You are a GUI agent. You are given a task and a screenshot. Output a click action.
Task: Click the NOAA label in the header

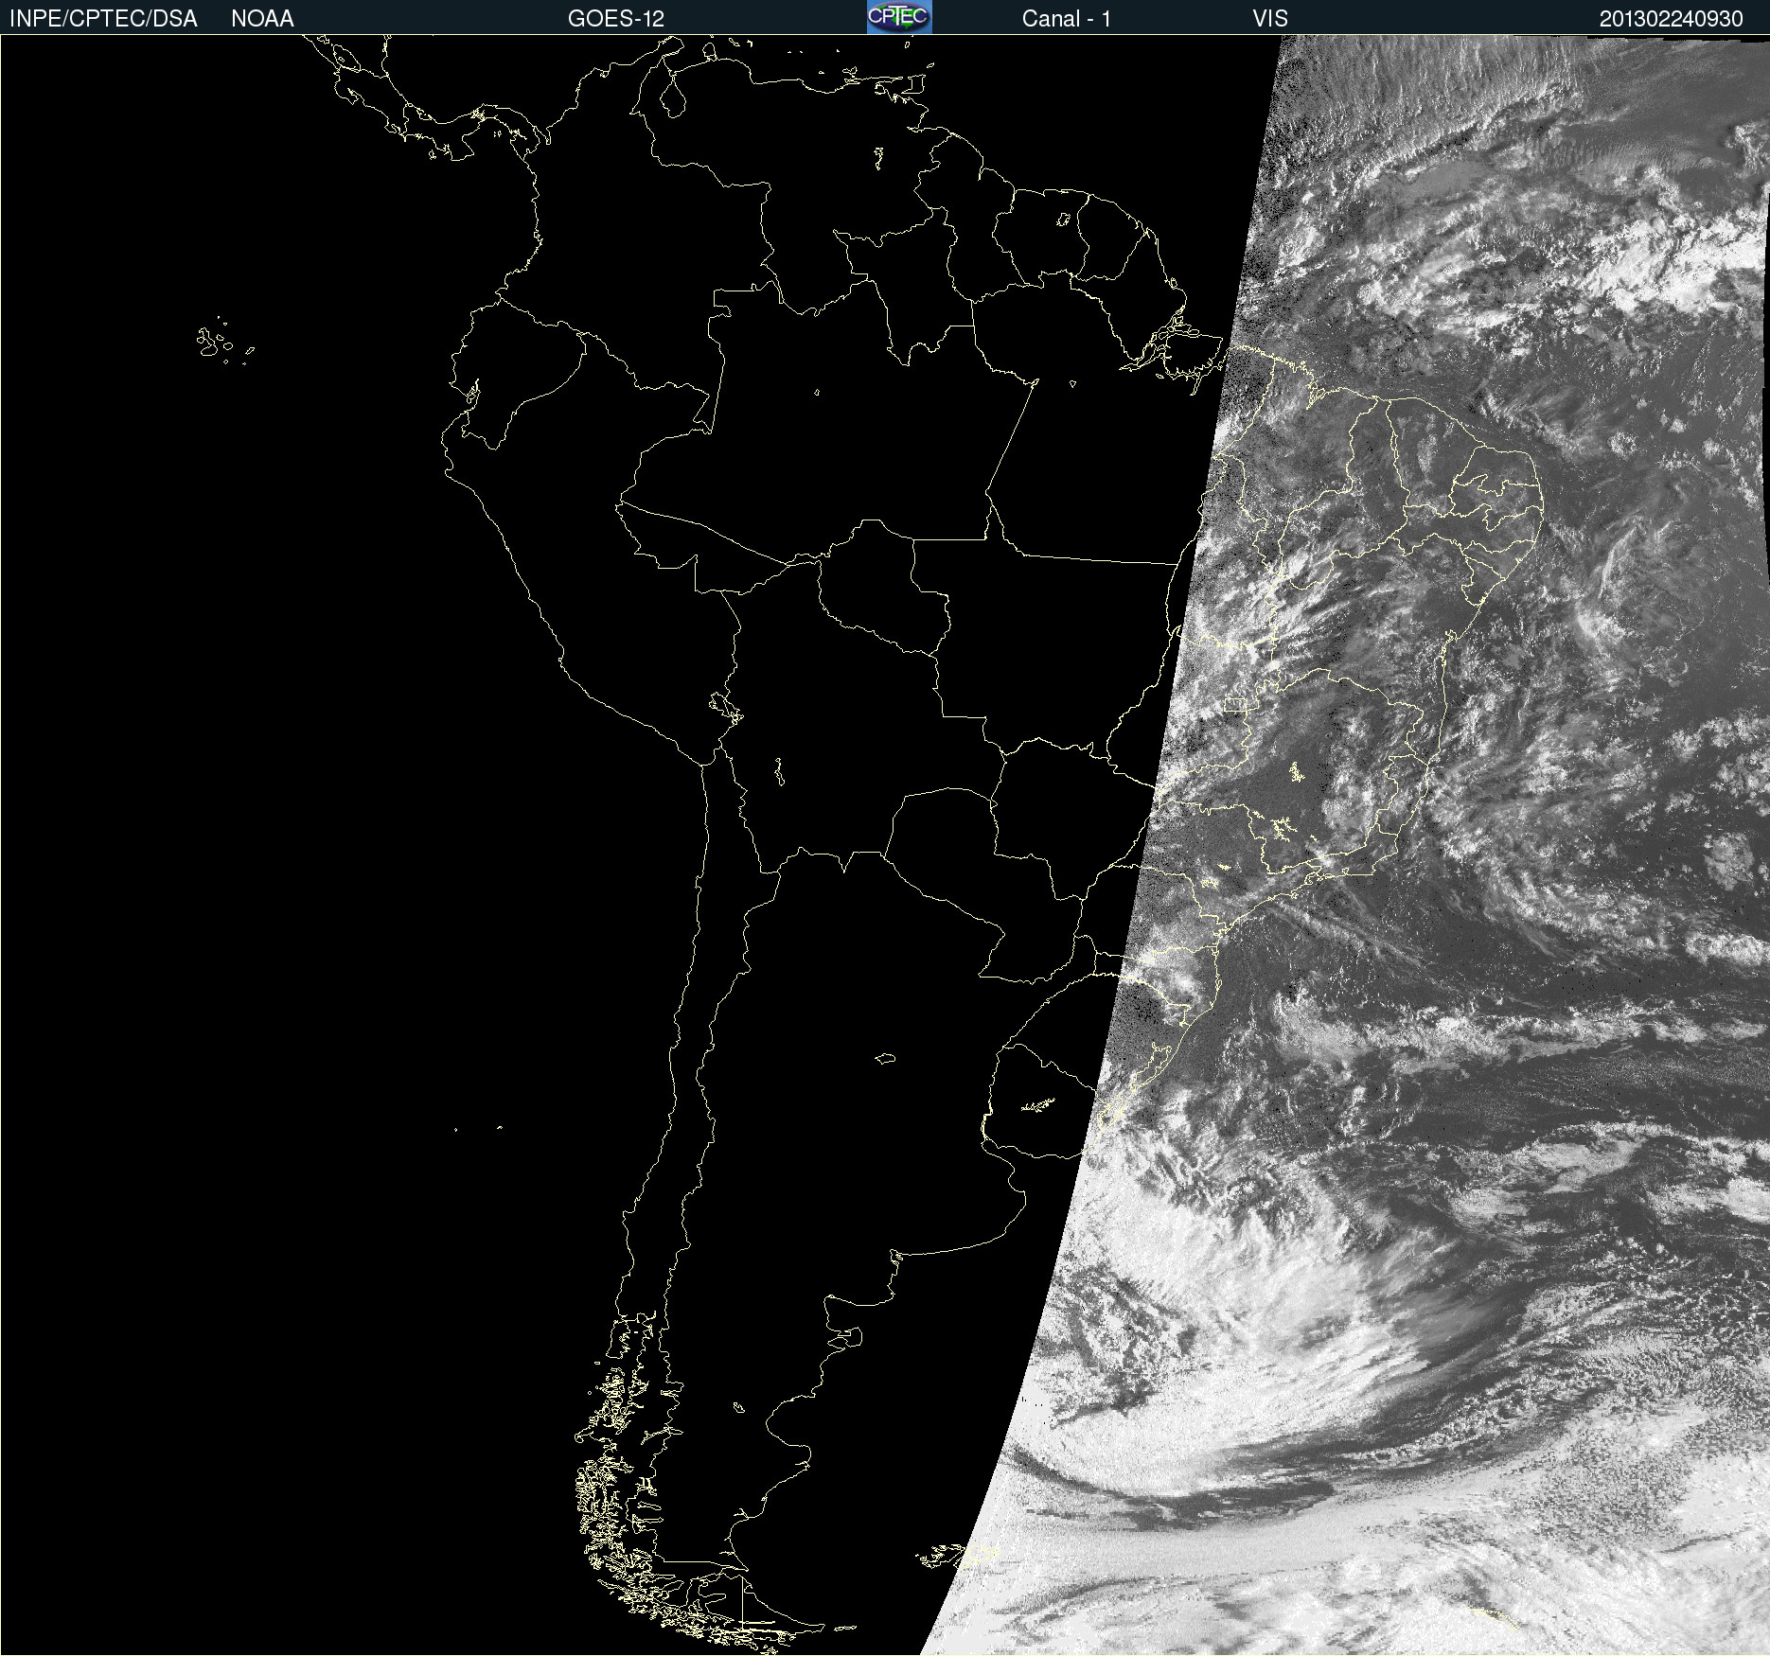pyautogui.click(x=262, y=19)
